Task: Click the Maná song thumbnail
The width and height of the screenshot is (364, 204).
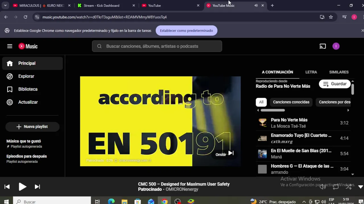Action: [x=262, y=154]
